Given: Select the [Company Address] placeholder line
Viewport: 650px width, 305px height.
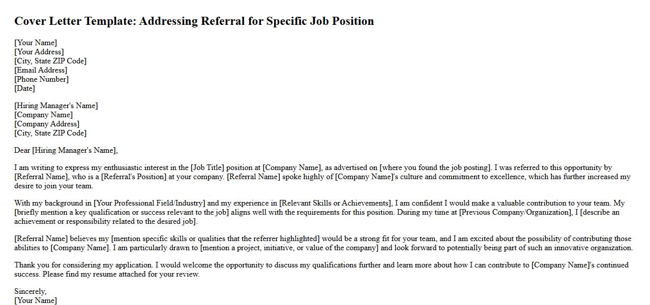Looking at the screenshot, I should [x=47, y=124].
